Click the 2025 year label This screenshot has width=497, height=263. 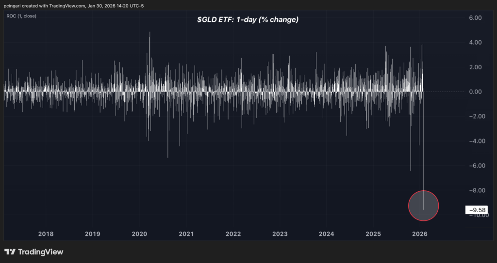[373, 234]
